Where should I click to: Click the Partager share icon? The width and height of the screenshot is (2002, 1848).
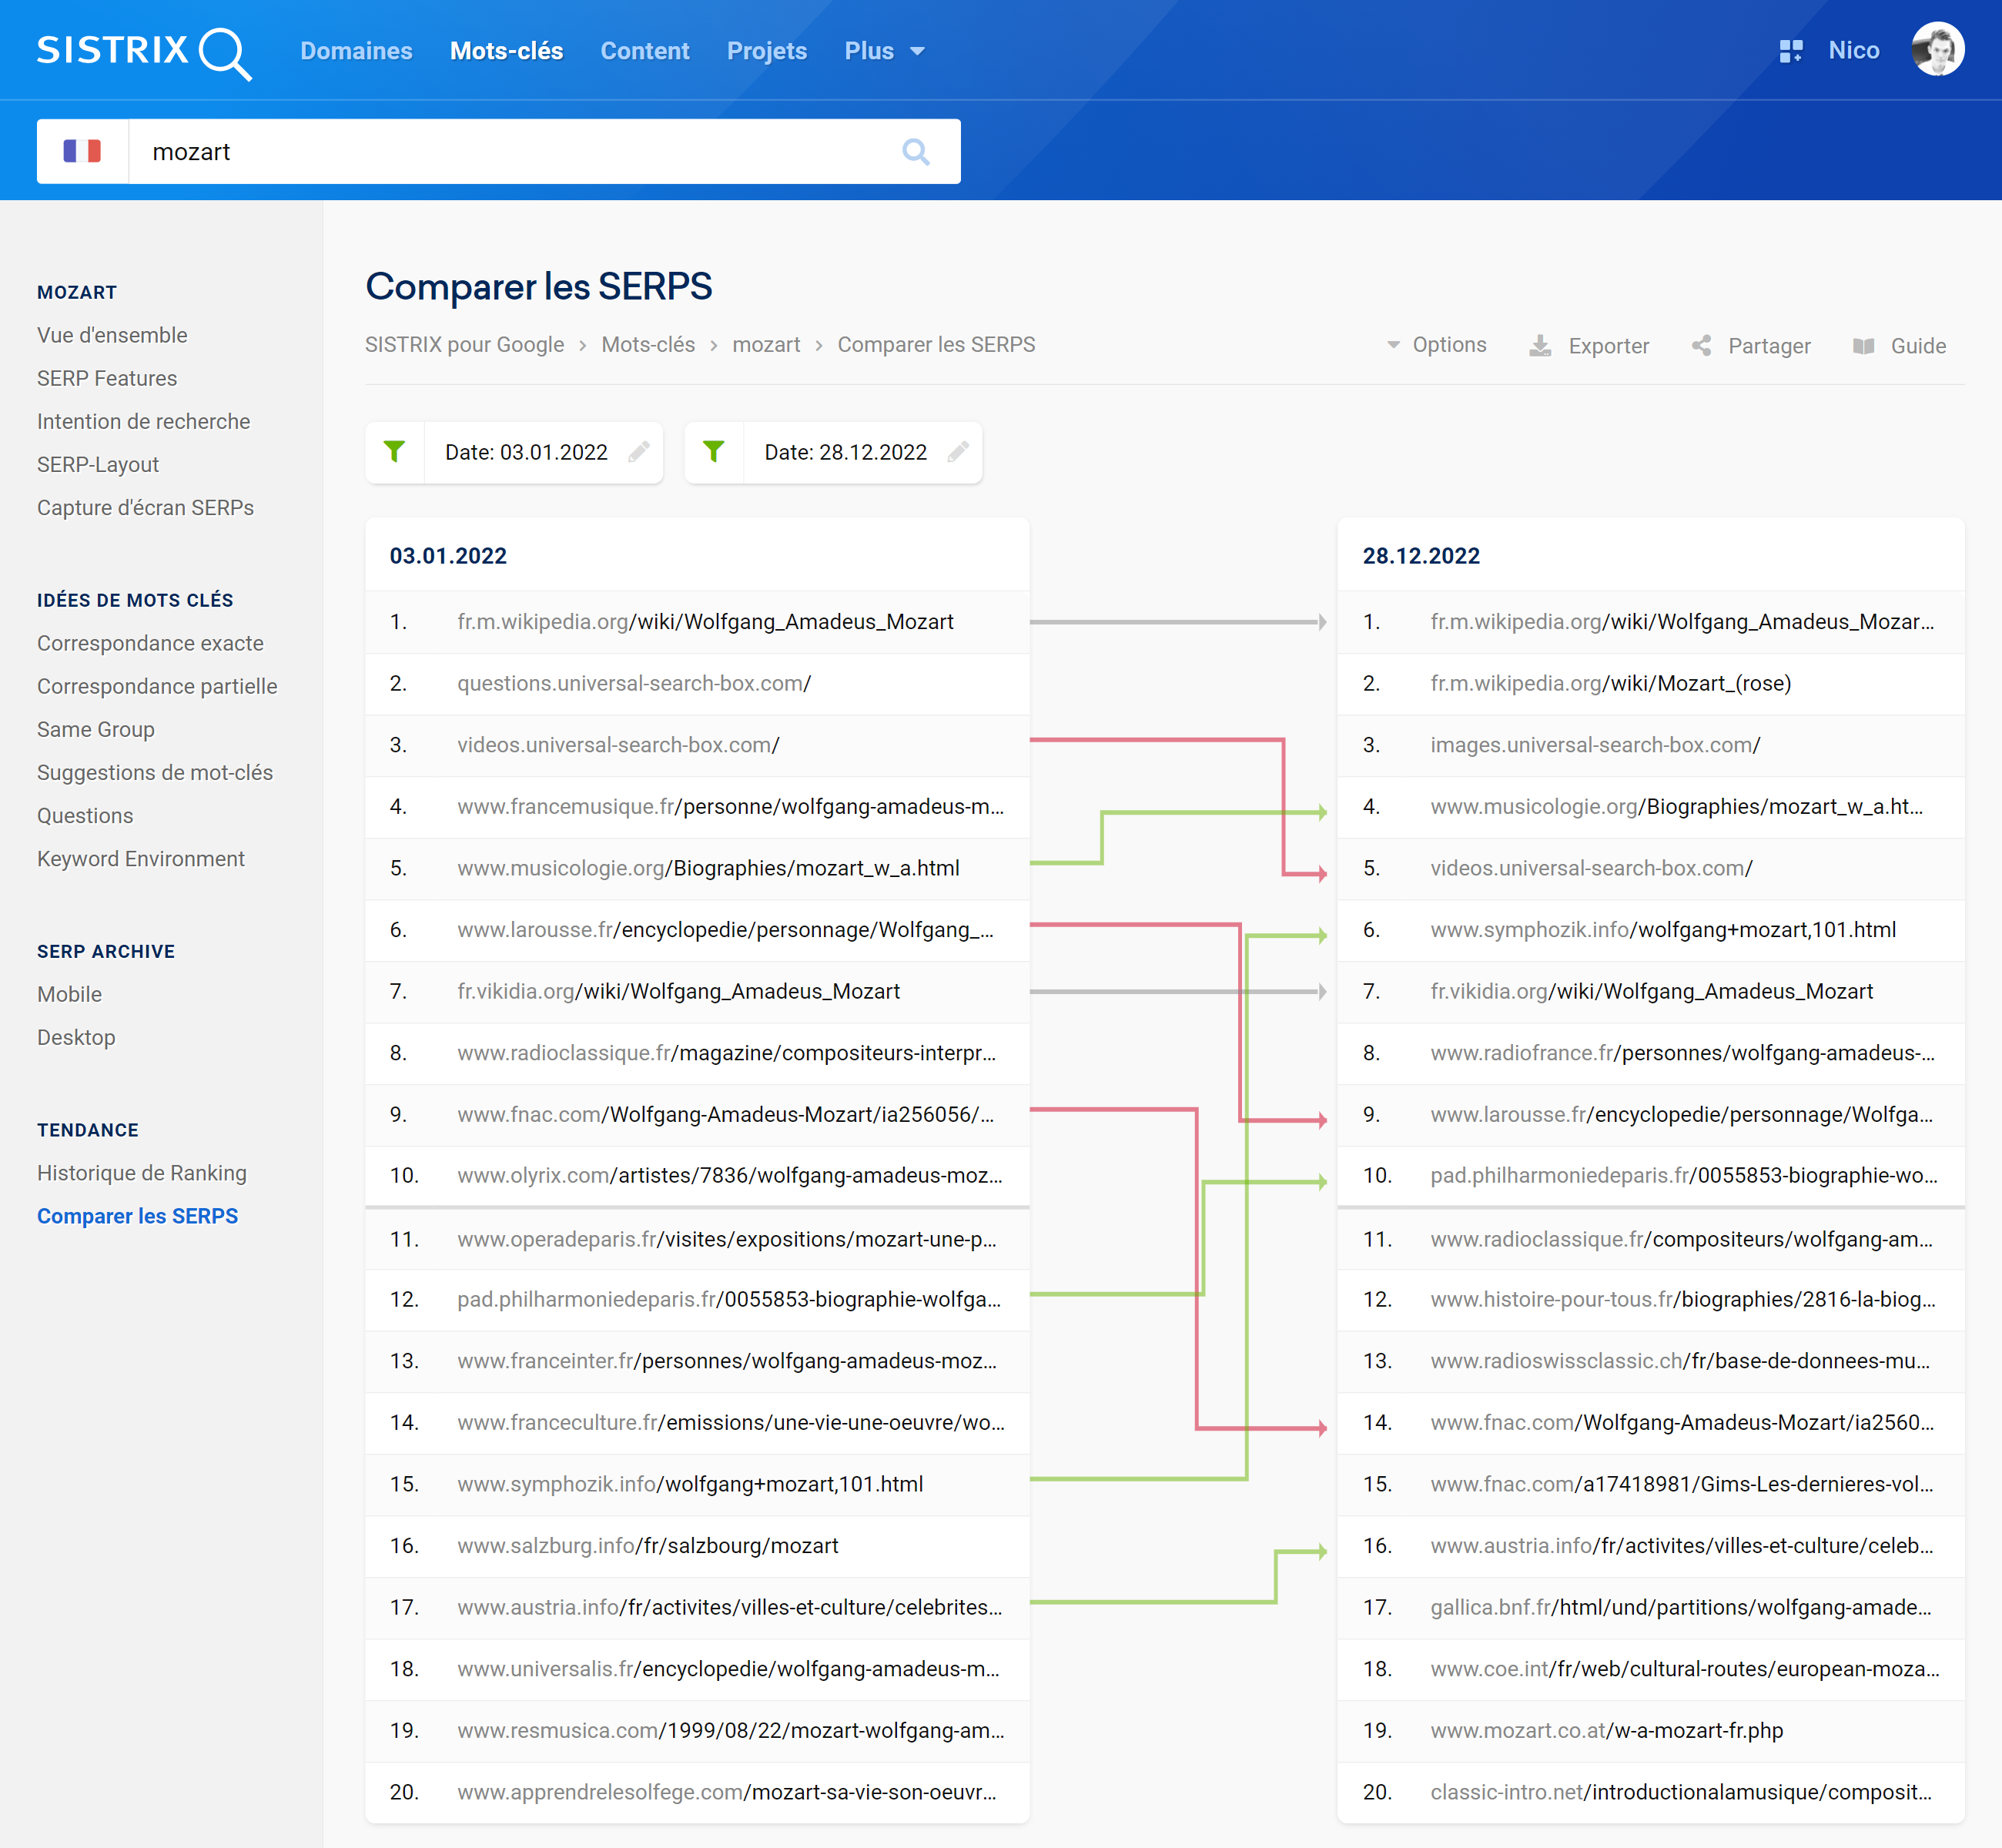coord(1701,346)
